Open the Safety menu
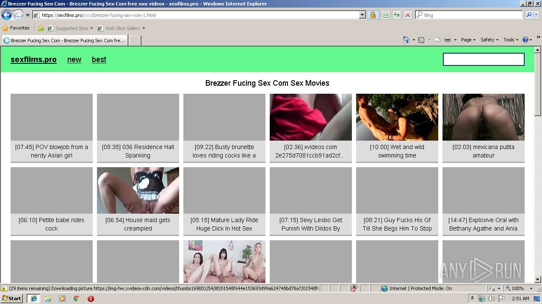This screenshot has width=542, height=304. [x=489, y=40]
